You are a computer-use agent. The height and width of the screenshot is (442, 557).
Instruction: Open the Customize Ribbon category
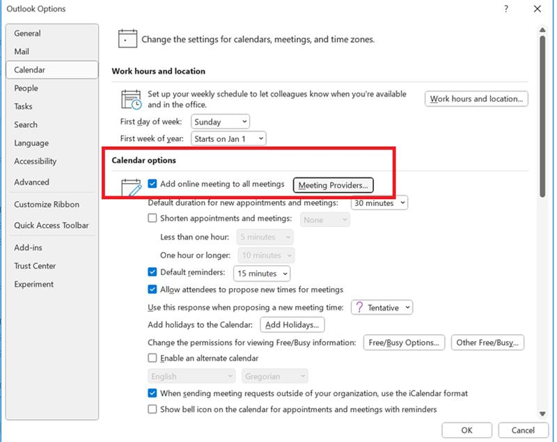[x=52, y=205]
